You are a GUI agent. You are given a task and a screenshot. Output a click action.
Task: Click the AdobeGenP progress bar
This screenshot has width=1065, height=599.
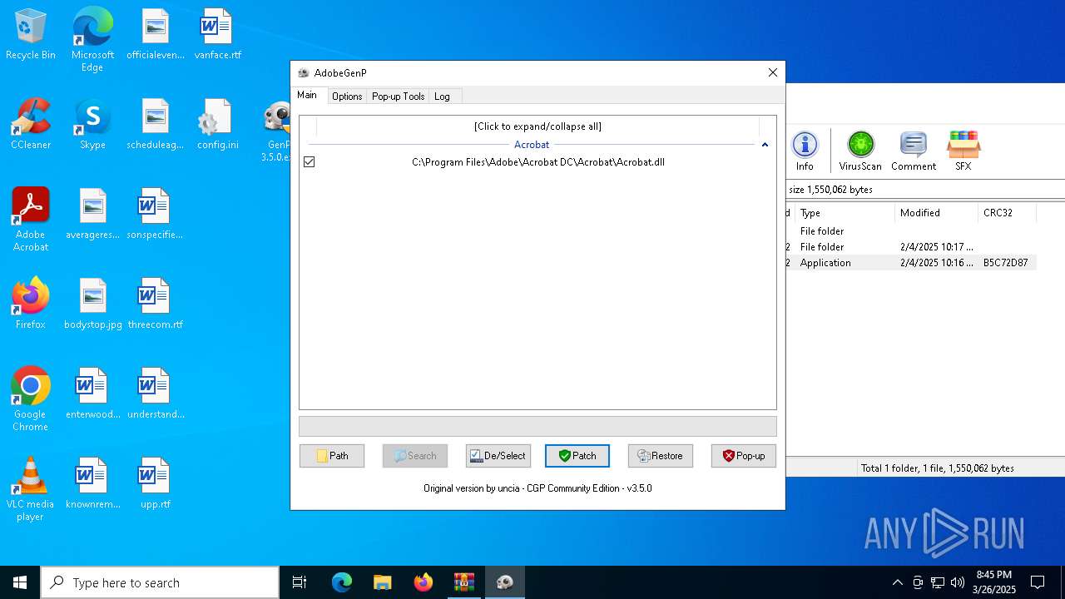click(x=537, y=426)
